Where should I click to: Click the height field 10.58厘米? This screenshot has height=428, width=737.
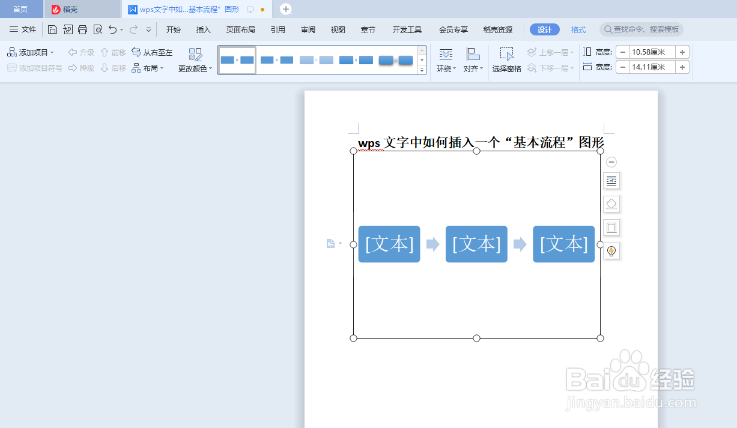click(652, 52)
